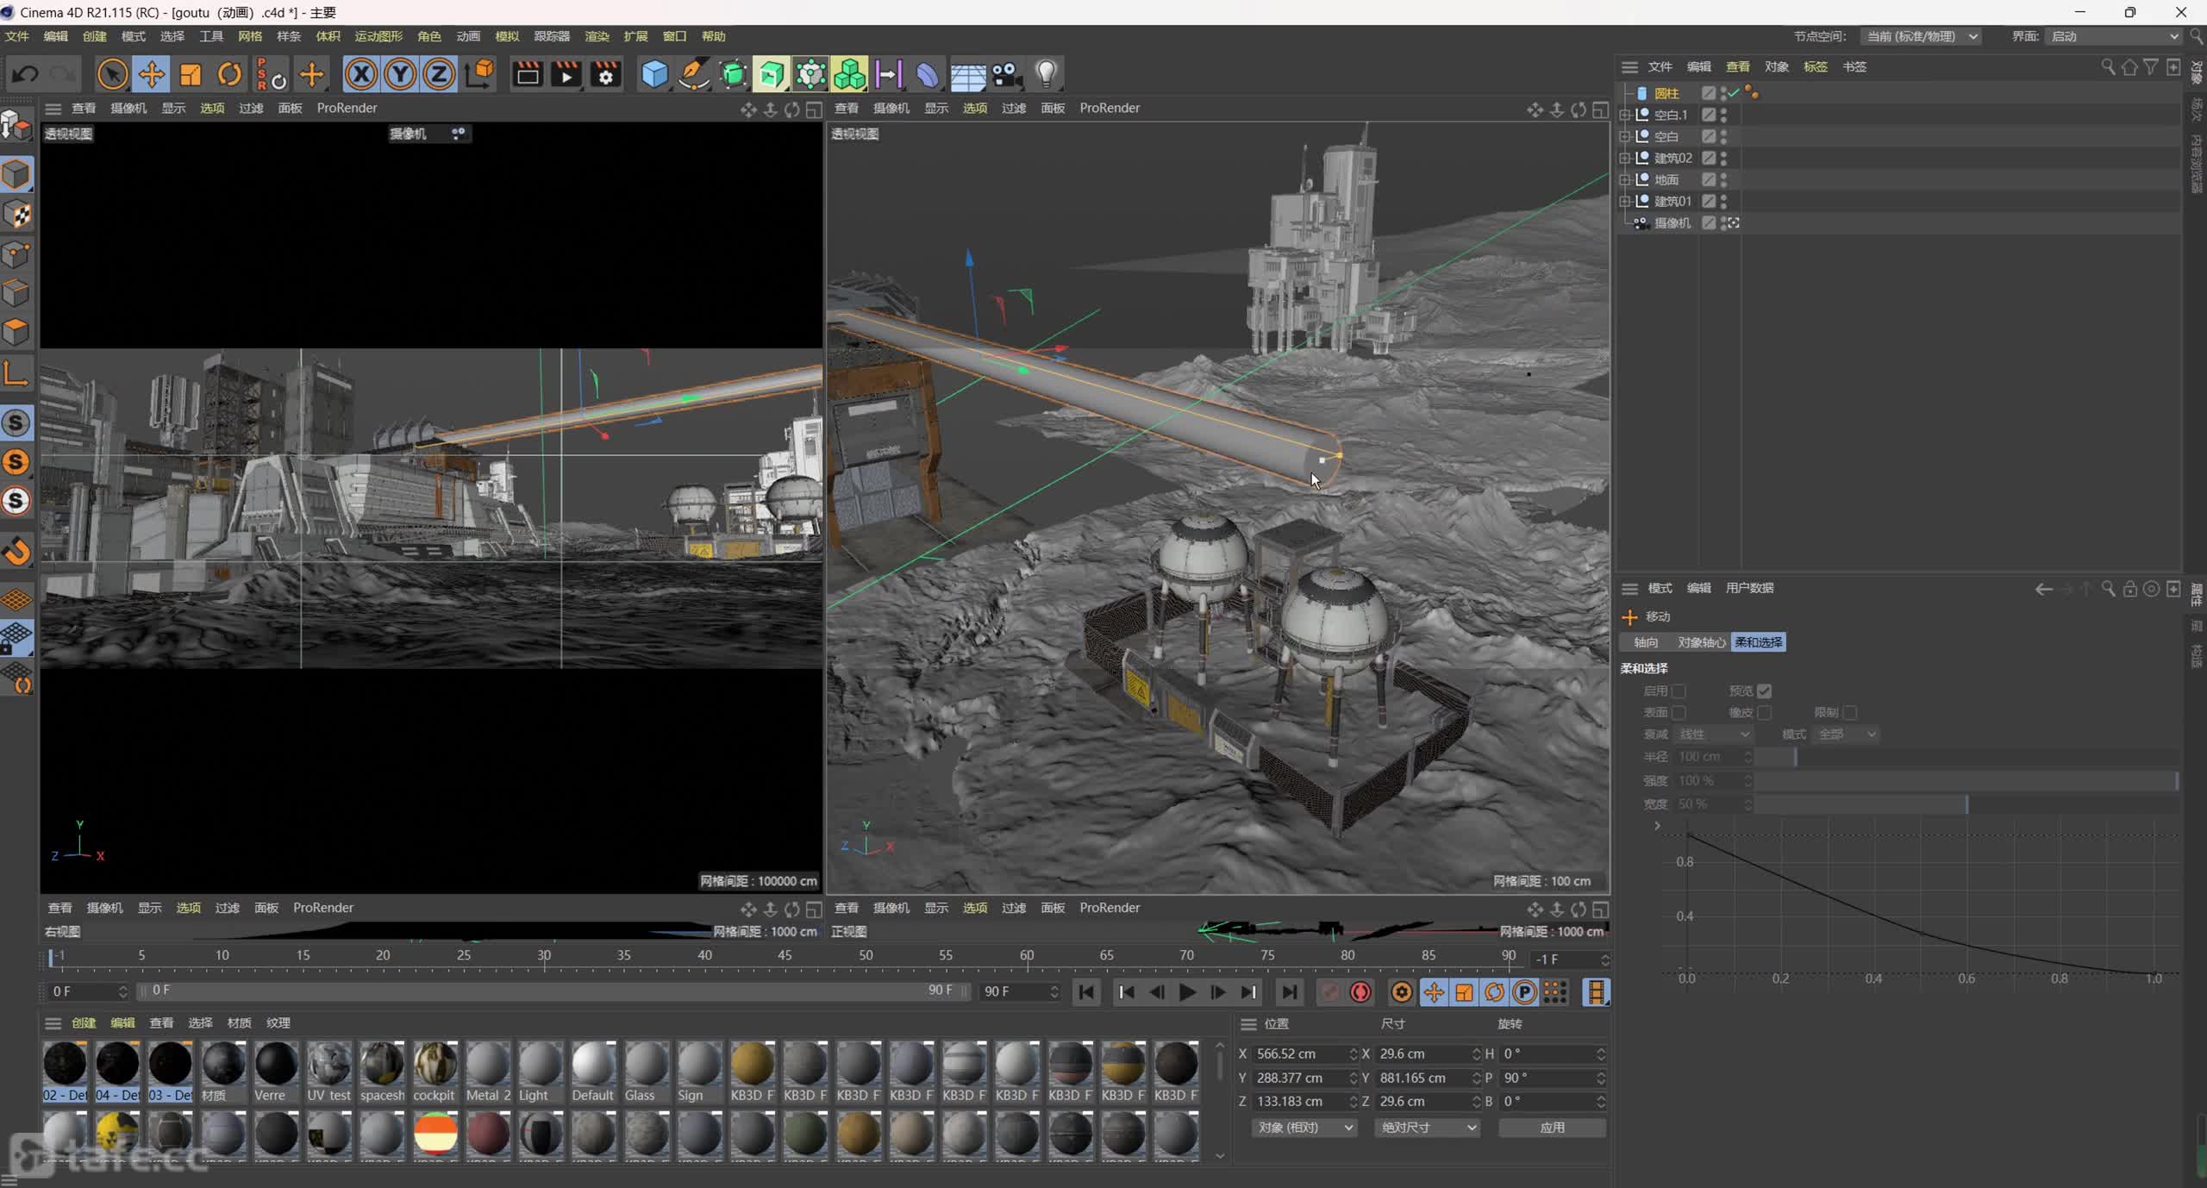Screen dimensions: 2207x1188
Task: Click the 强度 strength slider
Action: [x=1967, y=780]
